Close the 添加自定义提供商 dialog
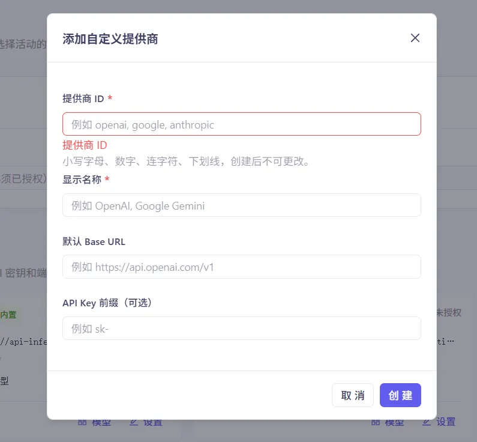Screen dimensions: 477x442 415,38
